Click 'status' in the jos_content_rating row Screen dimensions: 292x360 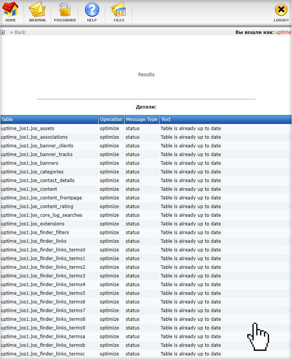pos(132,207)
